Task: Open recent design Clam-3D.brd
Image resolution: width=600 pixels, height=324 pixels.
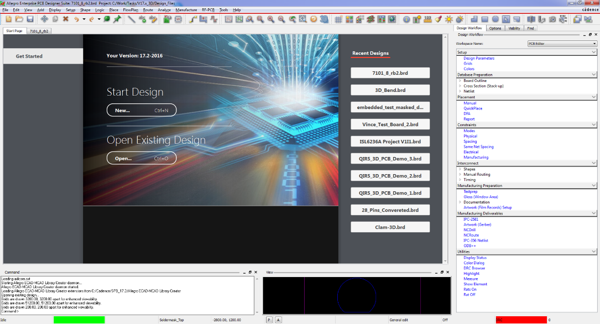Action: coord(390,227)
